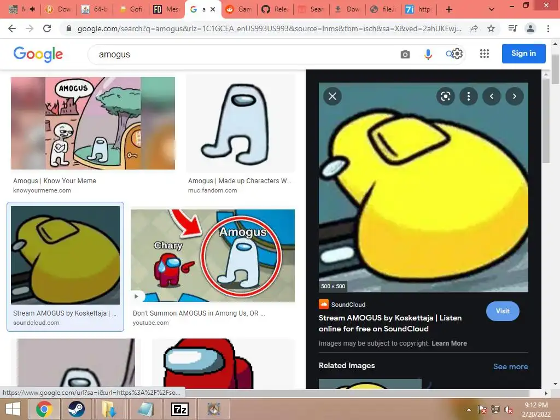The height and width of the screenshot is (420, 560).
Task: Click muc.fandom.com source text
Action: [213, 190]
